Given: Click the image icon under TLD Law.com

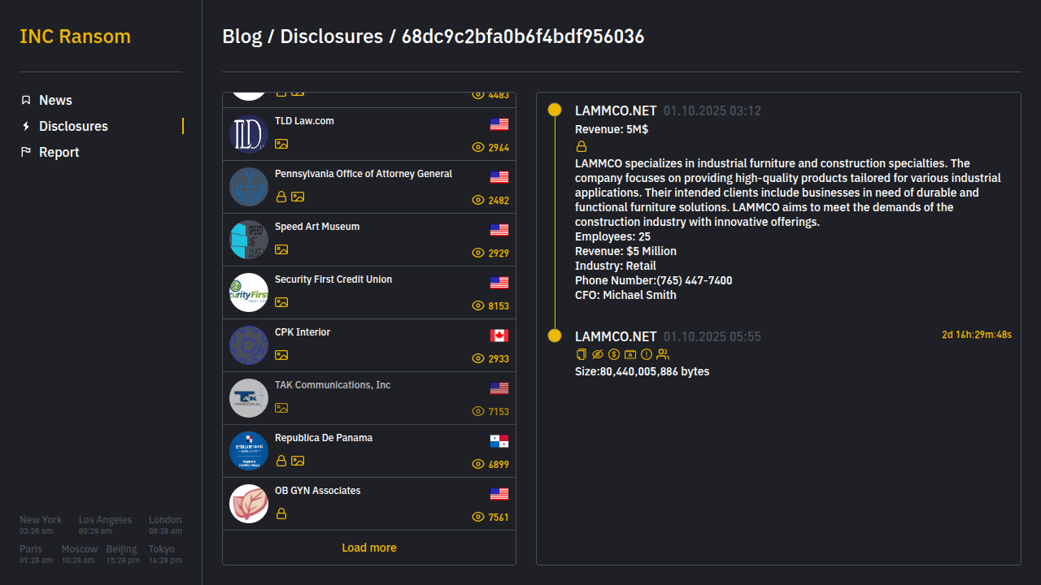Looking at the screenshot, I should point(281,144).
